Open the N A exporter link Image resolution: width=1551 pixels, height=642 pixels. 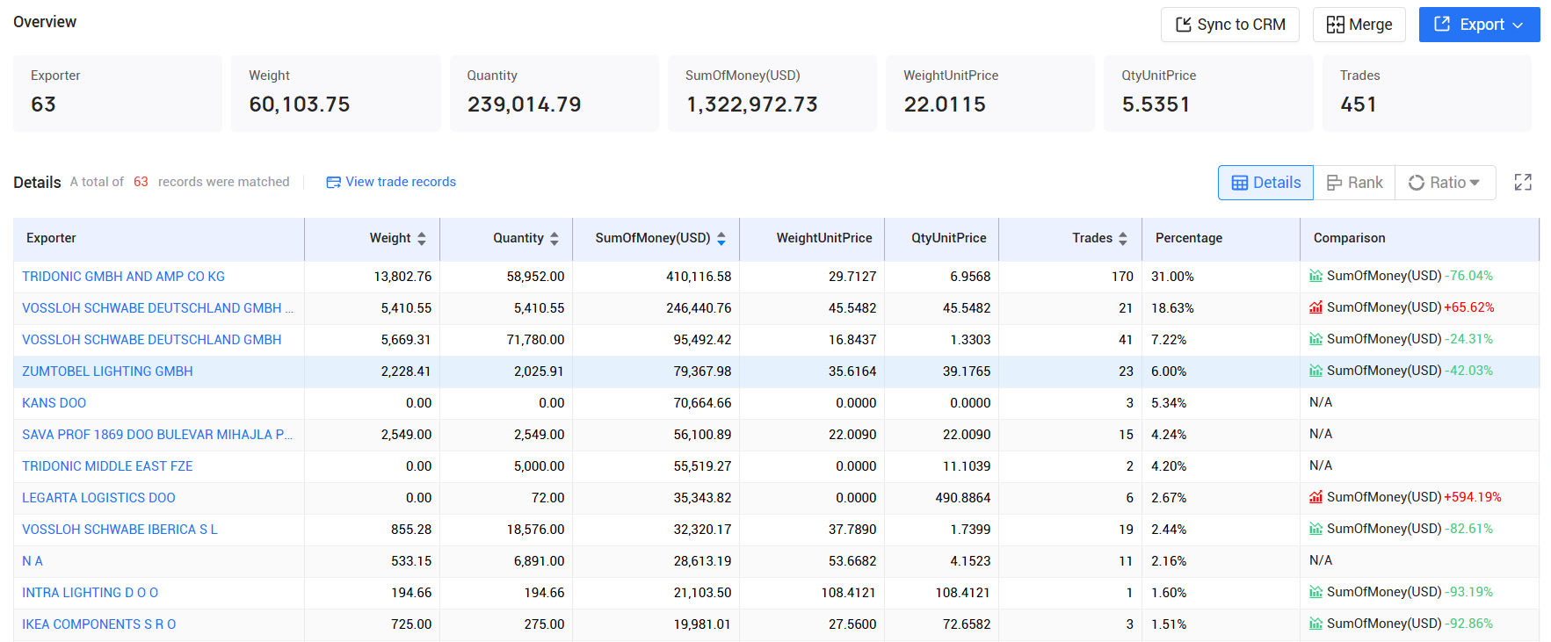click(x=33, y=561)
